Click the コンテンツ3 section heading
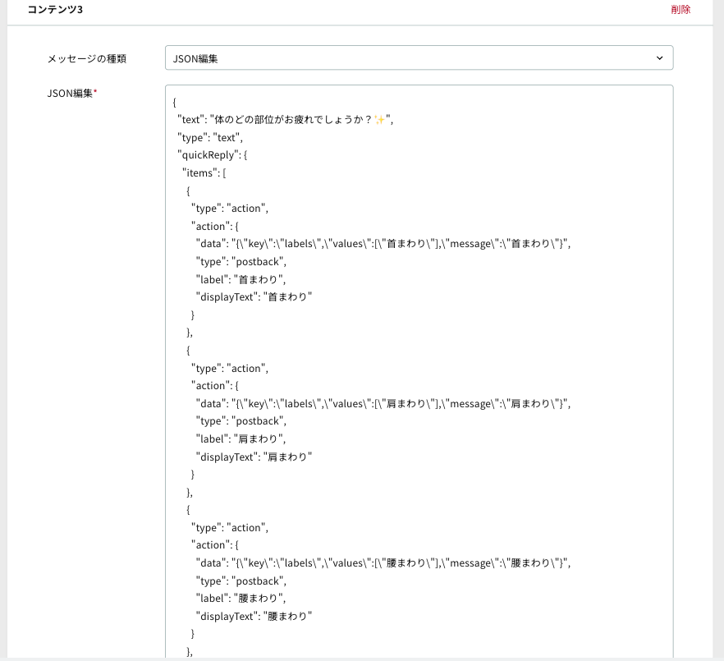 55,10
